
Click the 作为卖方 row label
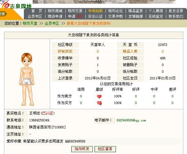(64, 96)
